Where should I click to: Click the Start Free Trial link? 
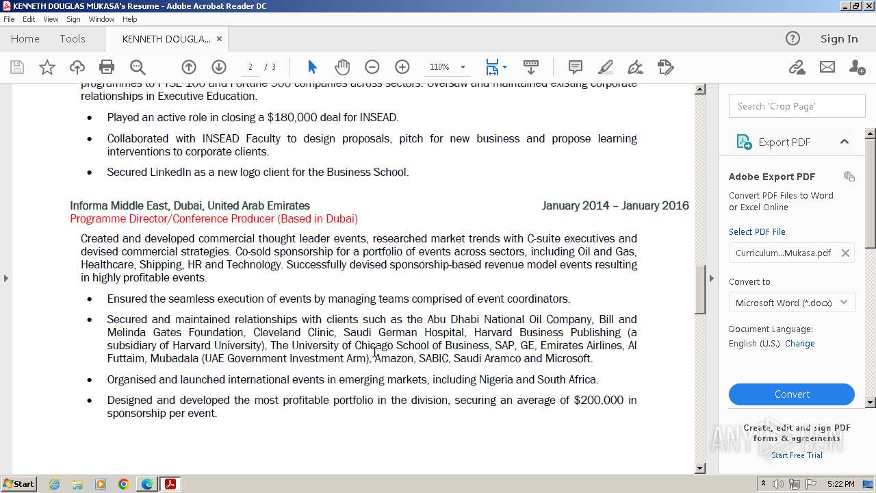797,455
